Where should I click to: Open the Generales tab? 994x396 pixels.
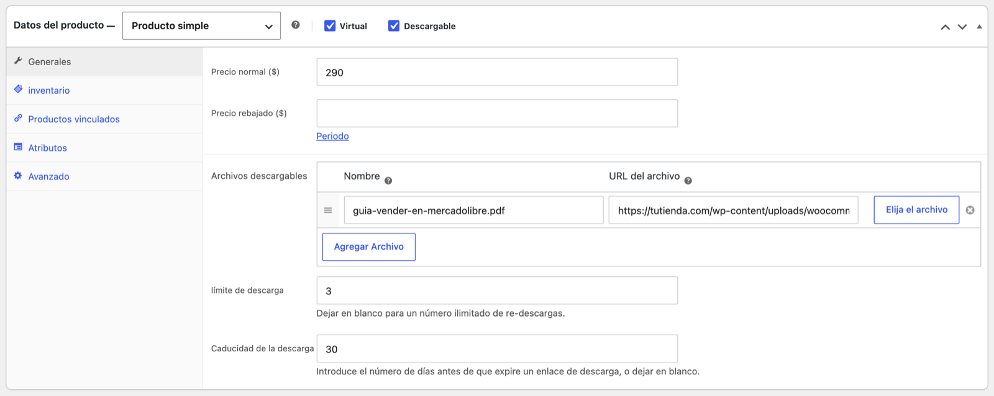[104, 61]
